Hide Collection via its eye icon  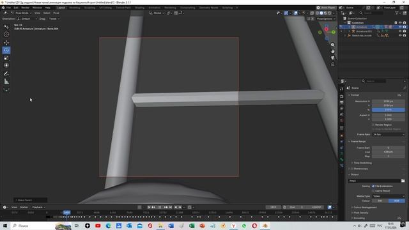(x=400, y=23)
